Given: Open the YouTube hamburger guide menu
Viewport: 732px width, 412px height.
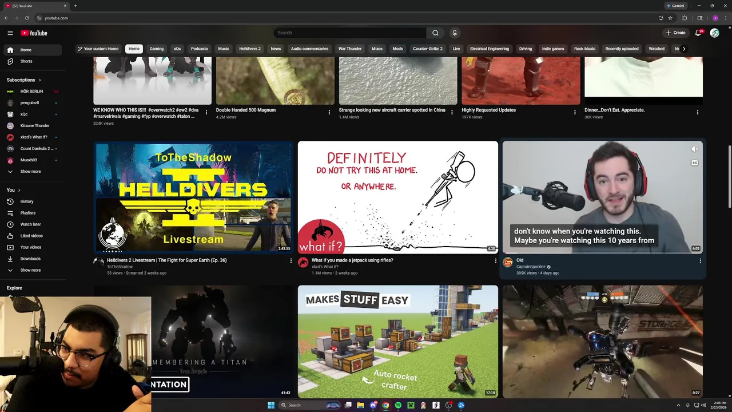Looking at the screenshot, I should pyautogui.click(x=10, y=33).
